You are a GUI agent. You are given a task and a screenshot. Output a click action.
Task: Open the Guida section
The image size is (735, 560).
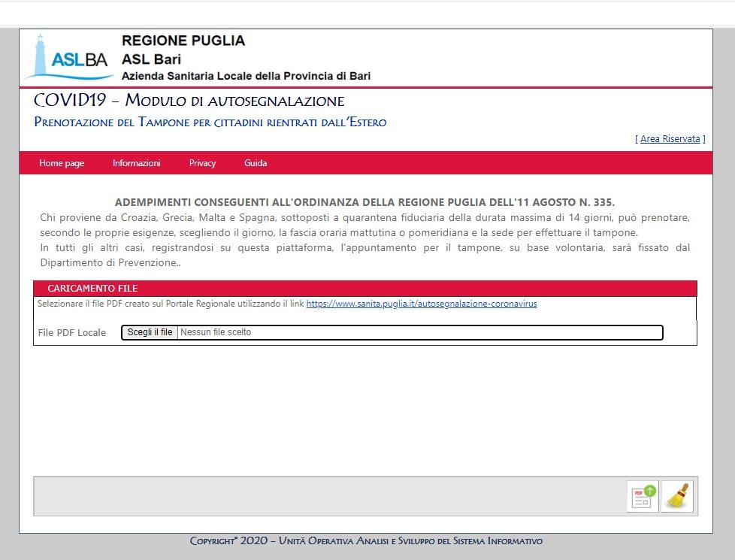click(x=256, y=163)
